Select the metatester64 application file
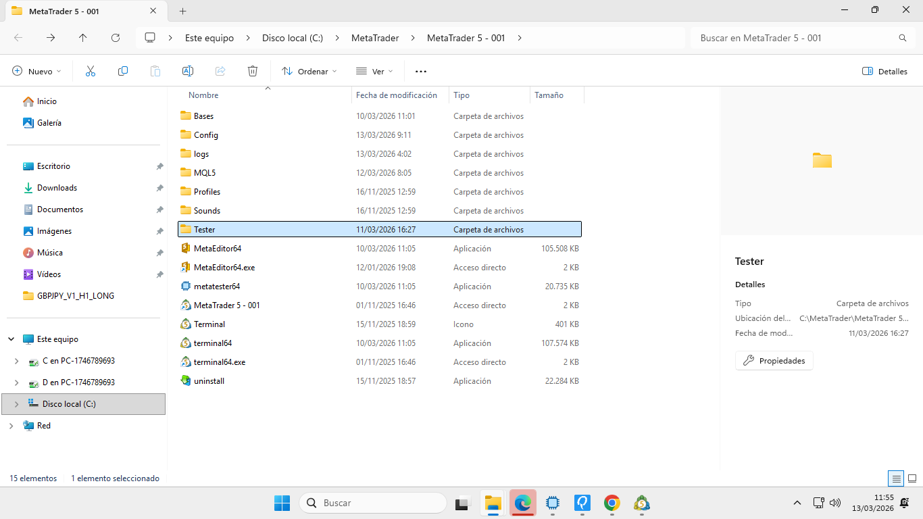 [x=216, y=287]
